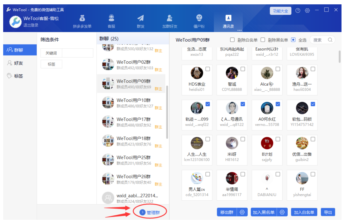347x220 pixels.
Task: Click the 导出 export button
Action: click(328, 212)
